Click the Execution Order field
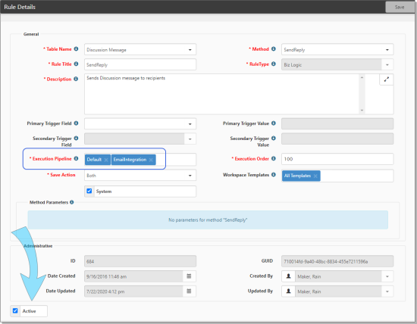Screen dimensions: 417x324 pos(337,159)
